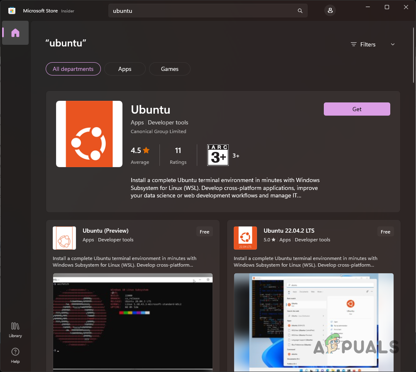Click Free on Ubuntu 22.04.2 LTS

385,232
